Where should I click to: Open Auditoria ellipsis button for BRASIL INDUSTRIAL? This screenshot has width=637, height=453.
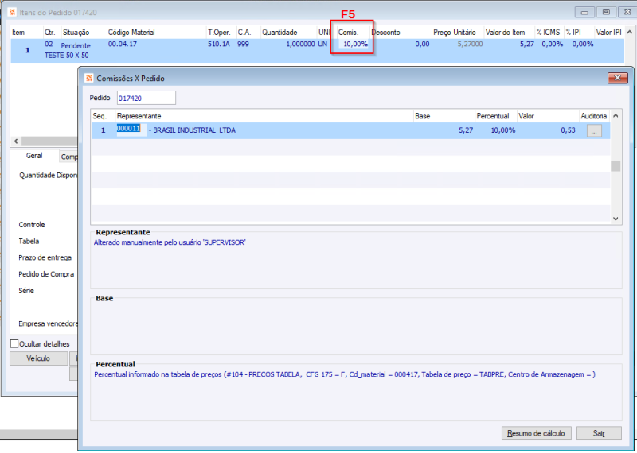(594, 131)
